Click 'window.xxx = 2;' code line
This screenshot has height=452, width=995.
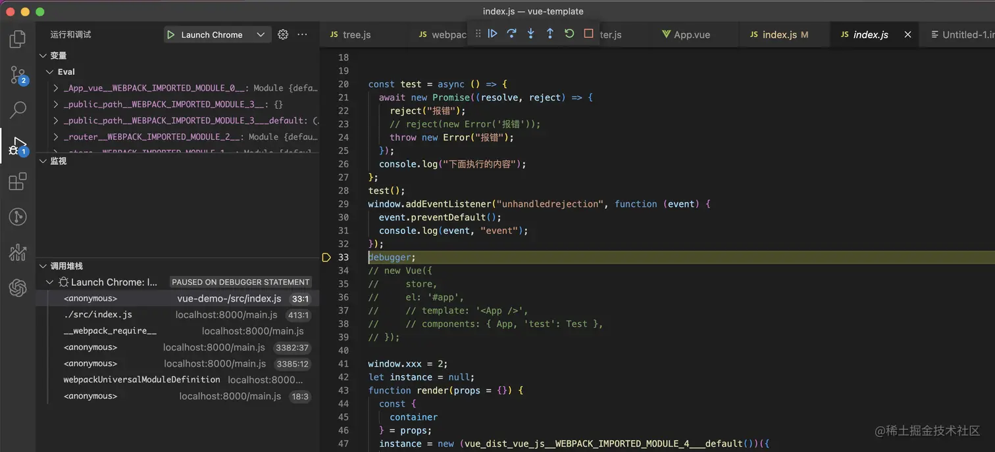[x=409, y=363]
